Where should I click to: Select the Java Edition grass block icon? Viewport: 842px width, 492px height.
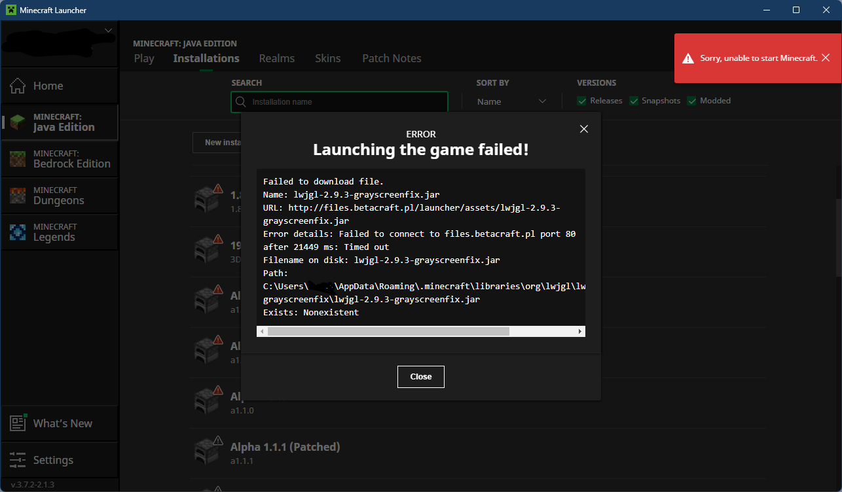click(18, 122)
